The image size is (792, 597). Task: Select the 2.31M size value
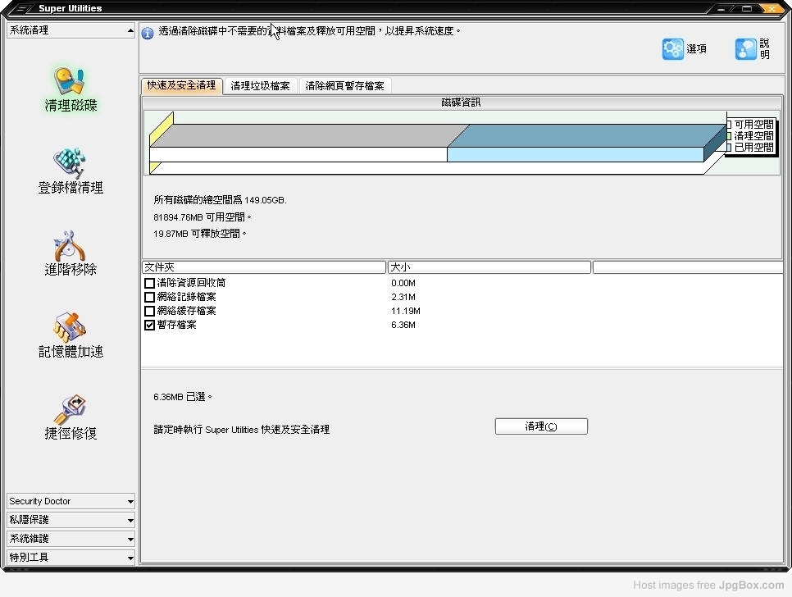click(x=403, y=297)
